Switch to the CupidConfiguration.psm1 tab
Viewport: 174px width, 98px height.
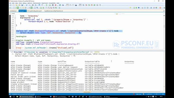[35, 11]
